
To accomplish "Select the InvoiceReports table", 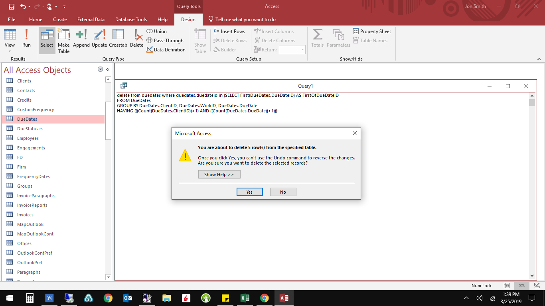I will [x=53, y=205].
